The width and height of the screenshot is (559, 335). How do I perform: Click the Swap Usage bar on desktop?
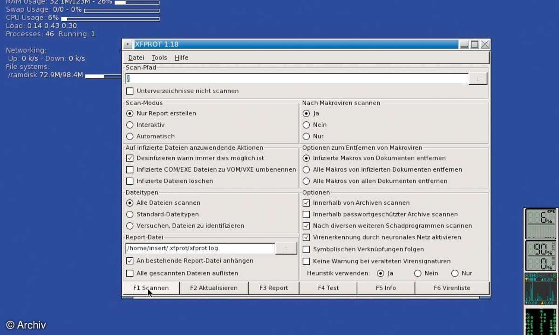[122, 11]
